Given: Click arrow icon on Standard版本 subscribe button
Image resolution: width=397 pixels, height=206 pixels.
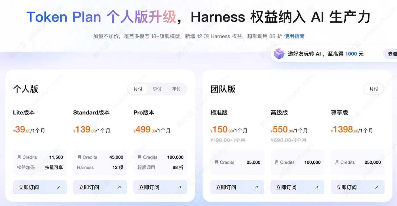Looking at the screenshot, I should (119, 187).
